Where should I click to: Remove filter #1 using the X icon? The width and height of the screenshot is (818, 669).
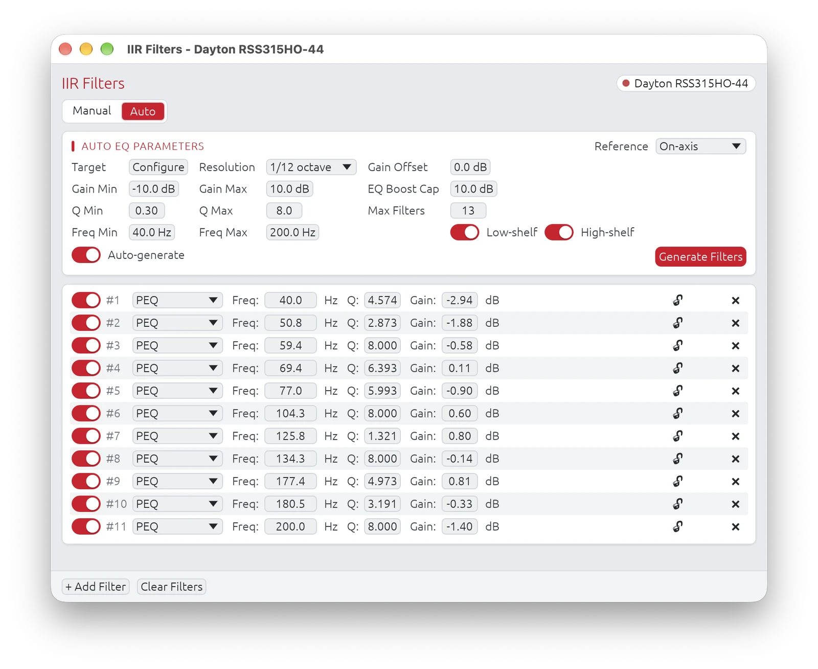736,301
